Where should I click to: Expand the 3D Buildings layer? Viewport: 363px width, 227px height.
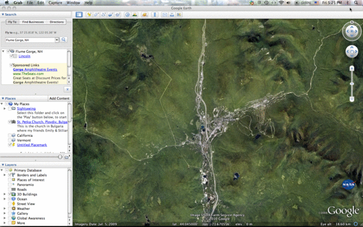[5, 194]
